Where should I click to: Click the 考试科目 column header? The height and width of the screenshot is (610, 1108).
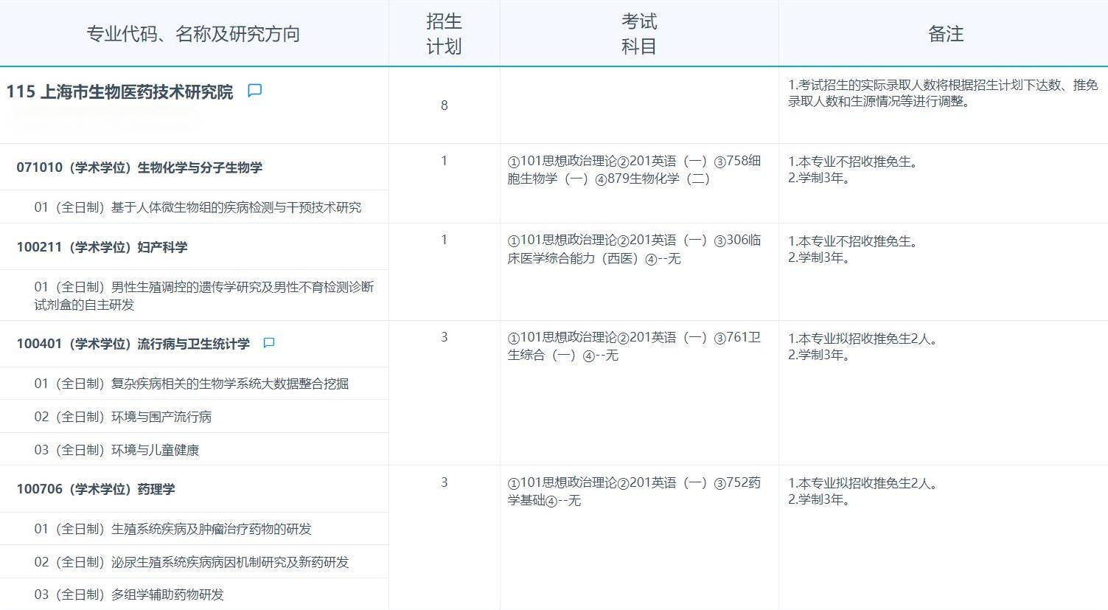coord(638,33)
